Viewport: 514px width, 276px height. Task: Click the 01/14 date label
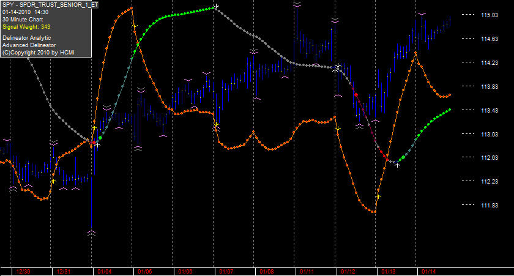[x=429, y=272]
